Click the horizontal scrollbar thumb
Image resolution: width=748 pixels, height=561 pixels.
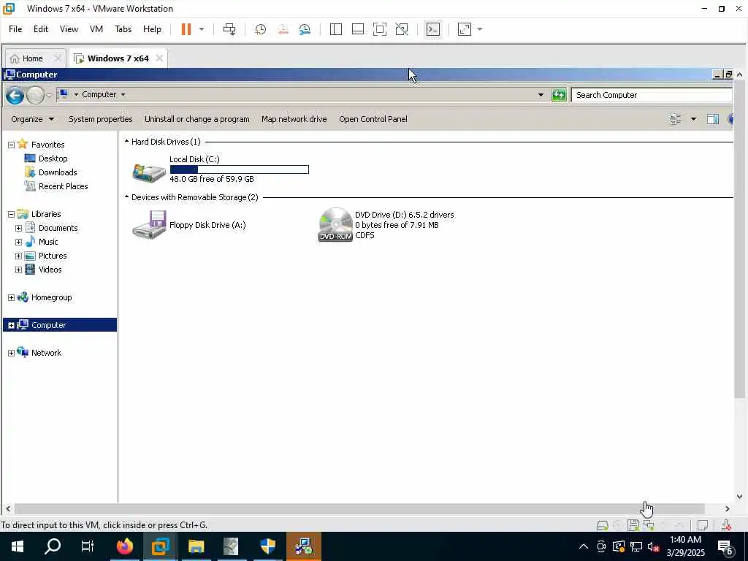coord(359,509)
